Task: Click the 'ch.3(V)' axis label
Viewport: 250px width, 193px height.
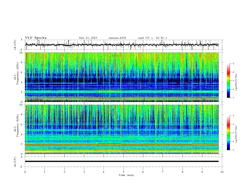Action: [15, 162]
